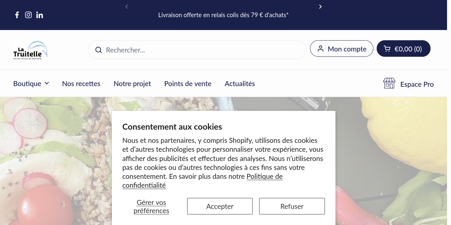Expand the Boutique dropdown menu
Screen dimensions: 451x225
pyautogui.click(x=31, y=83)
